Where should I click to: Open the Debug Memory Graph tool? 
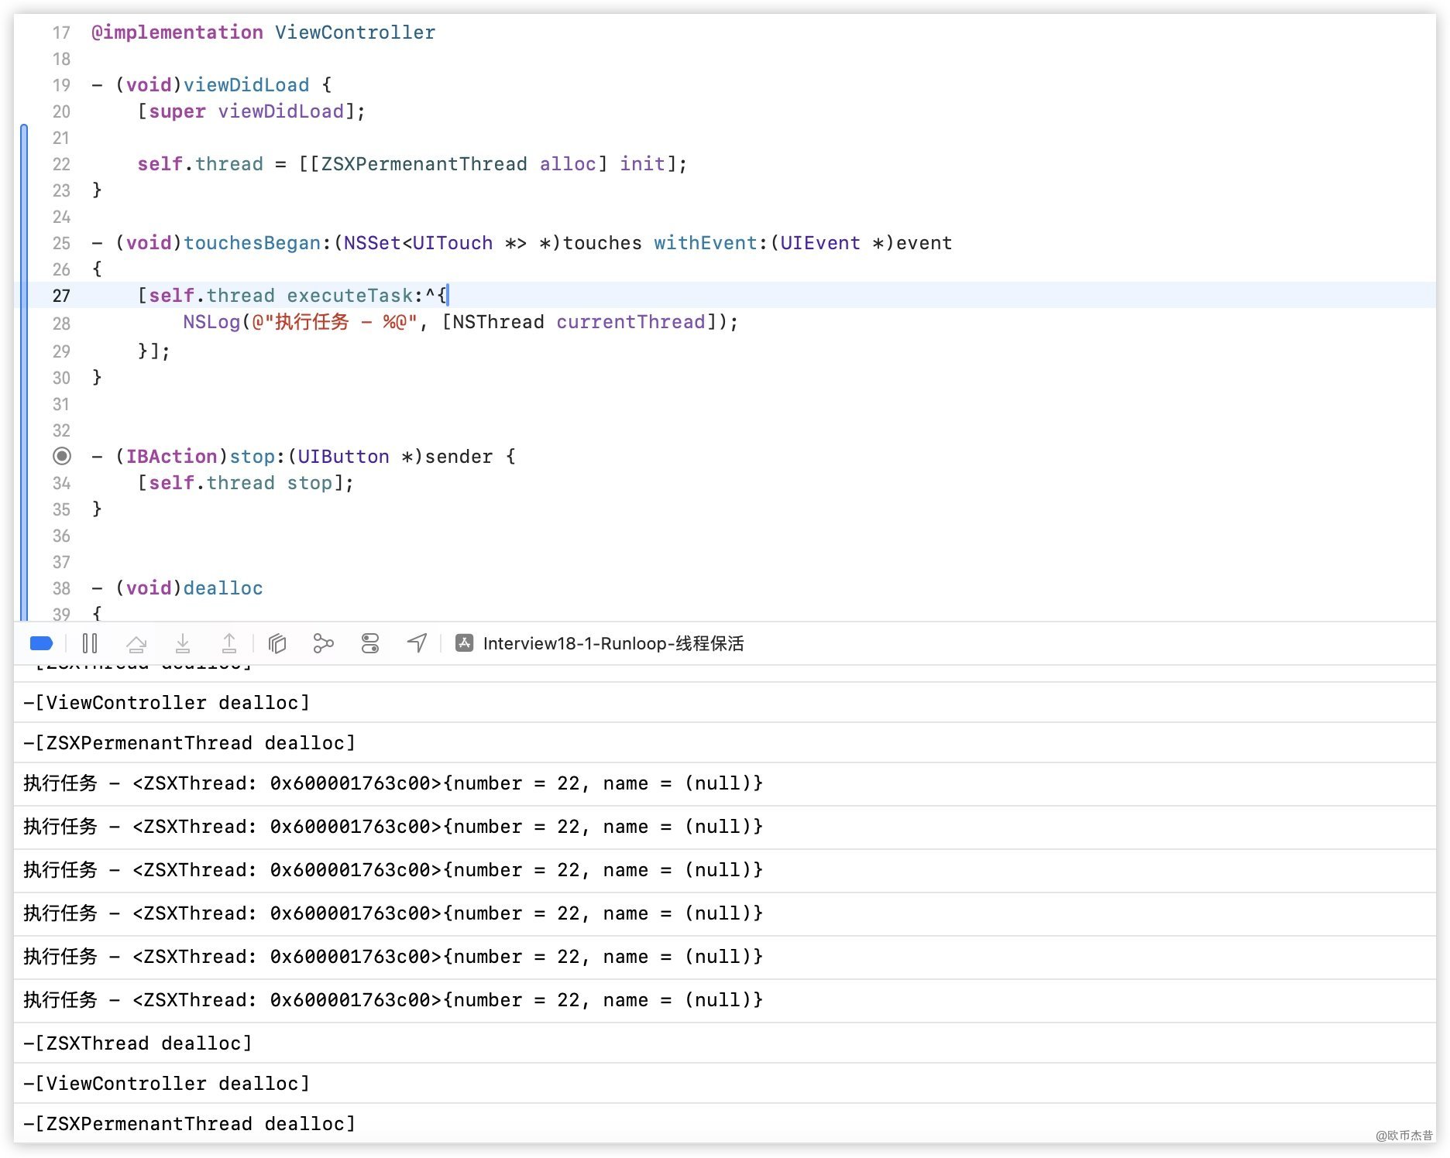point(323,643)
